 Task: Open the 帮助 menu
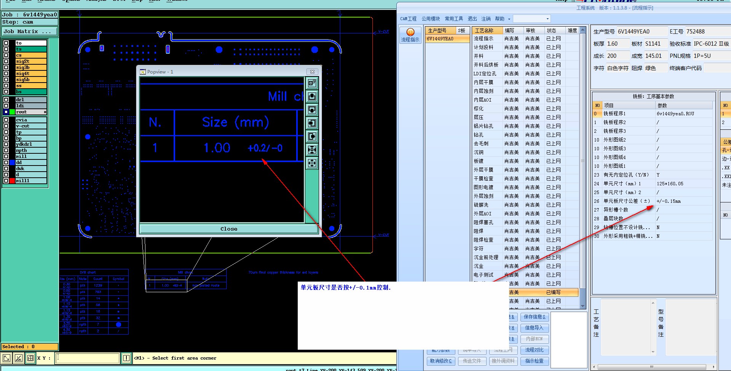point(500,19)
